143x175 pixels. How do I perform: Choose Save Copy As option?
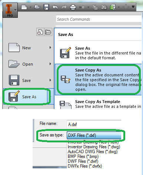[98, 80]
